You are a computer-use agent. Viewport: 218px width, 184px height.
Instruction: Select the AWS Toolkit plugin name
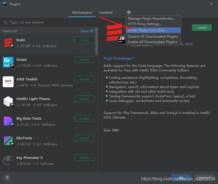pos(27,79)
